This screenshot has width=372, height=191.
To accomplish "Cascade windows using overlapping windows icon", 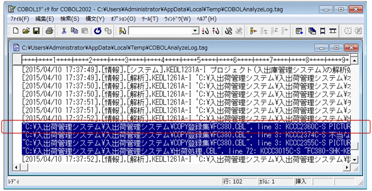I will point(312,31).
